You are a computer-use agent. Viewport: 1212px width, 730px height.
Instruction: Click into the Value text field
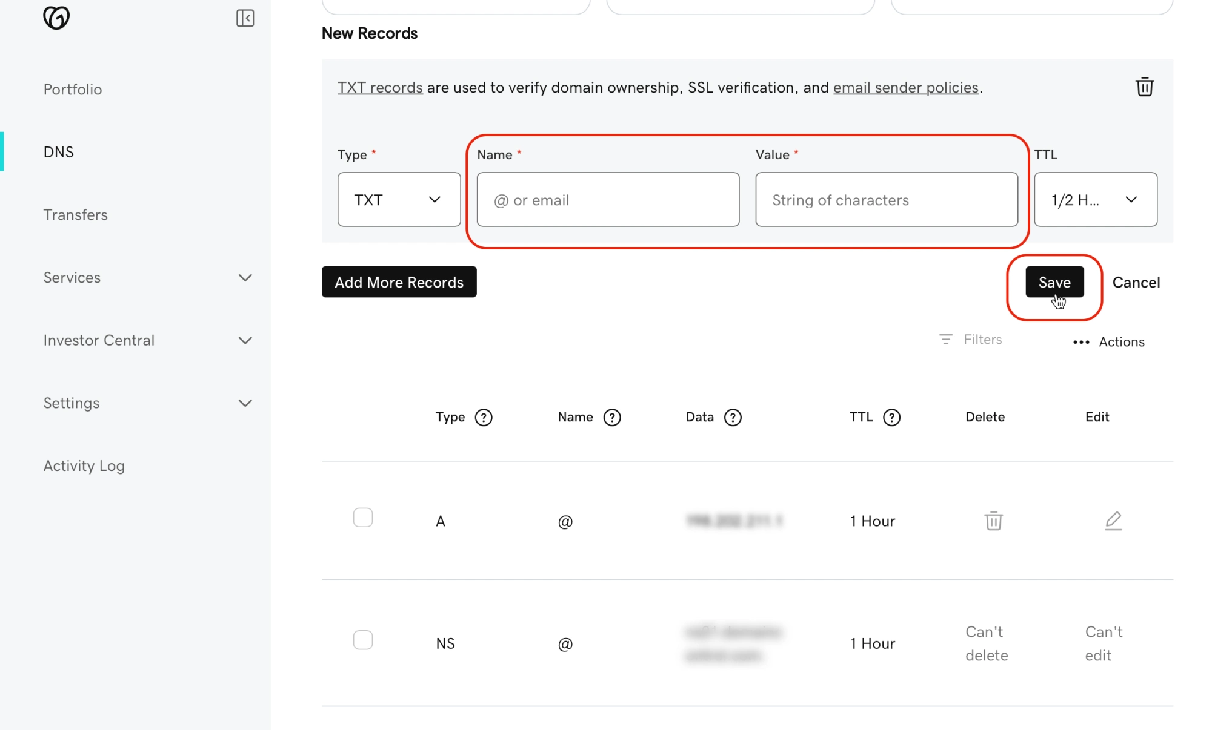pos(886,200)
